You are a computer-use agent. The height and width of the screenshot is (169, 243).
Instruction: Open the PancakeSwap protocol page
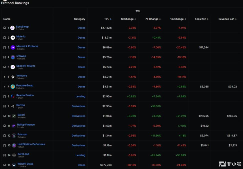pos(25,85)
